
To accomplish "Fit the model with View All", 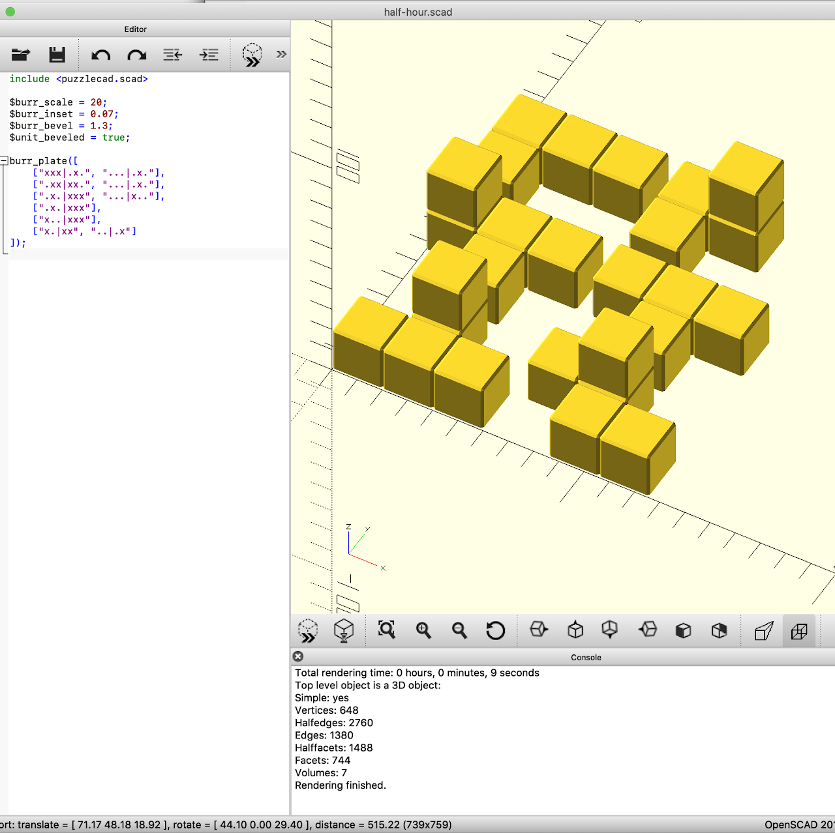I will [x=387, y=630].
